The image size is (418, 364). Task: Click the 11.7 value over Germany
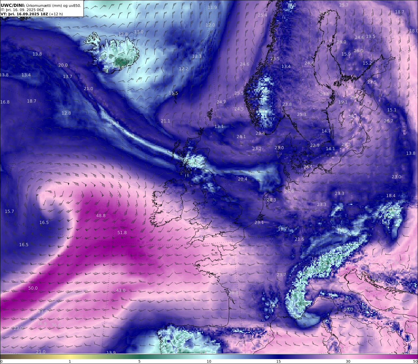click(282, 229)
